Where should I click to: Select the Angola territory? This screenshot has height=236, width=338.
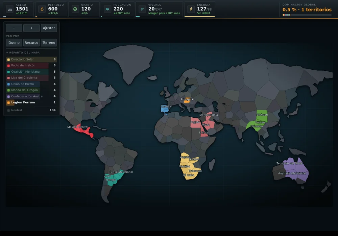[x=185, y=157]
